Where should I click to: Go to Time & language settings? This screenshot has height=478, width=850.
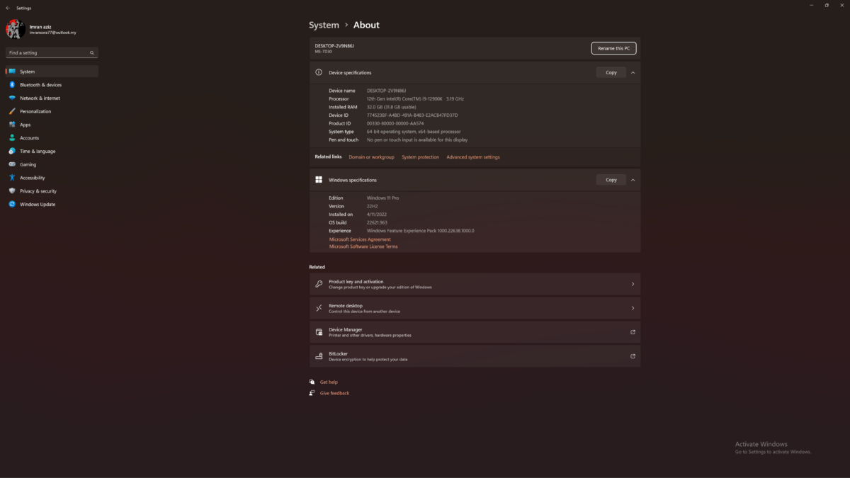(x=38, y=152)
